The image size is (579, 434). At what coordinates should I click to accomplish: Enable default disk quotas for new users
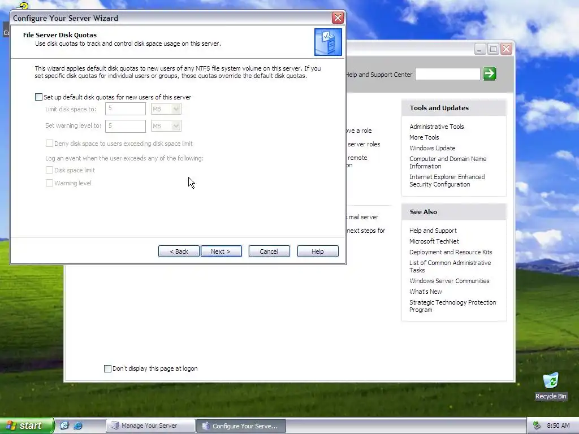39,97
